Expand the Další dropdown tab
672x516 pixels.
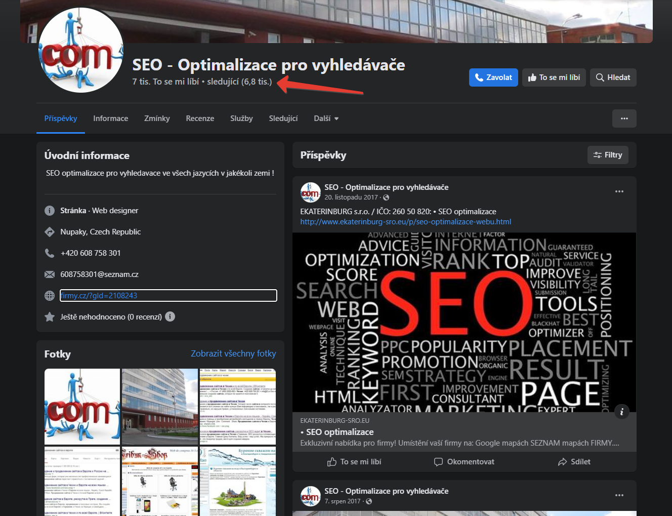[x=326, y=118]
